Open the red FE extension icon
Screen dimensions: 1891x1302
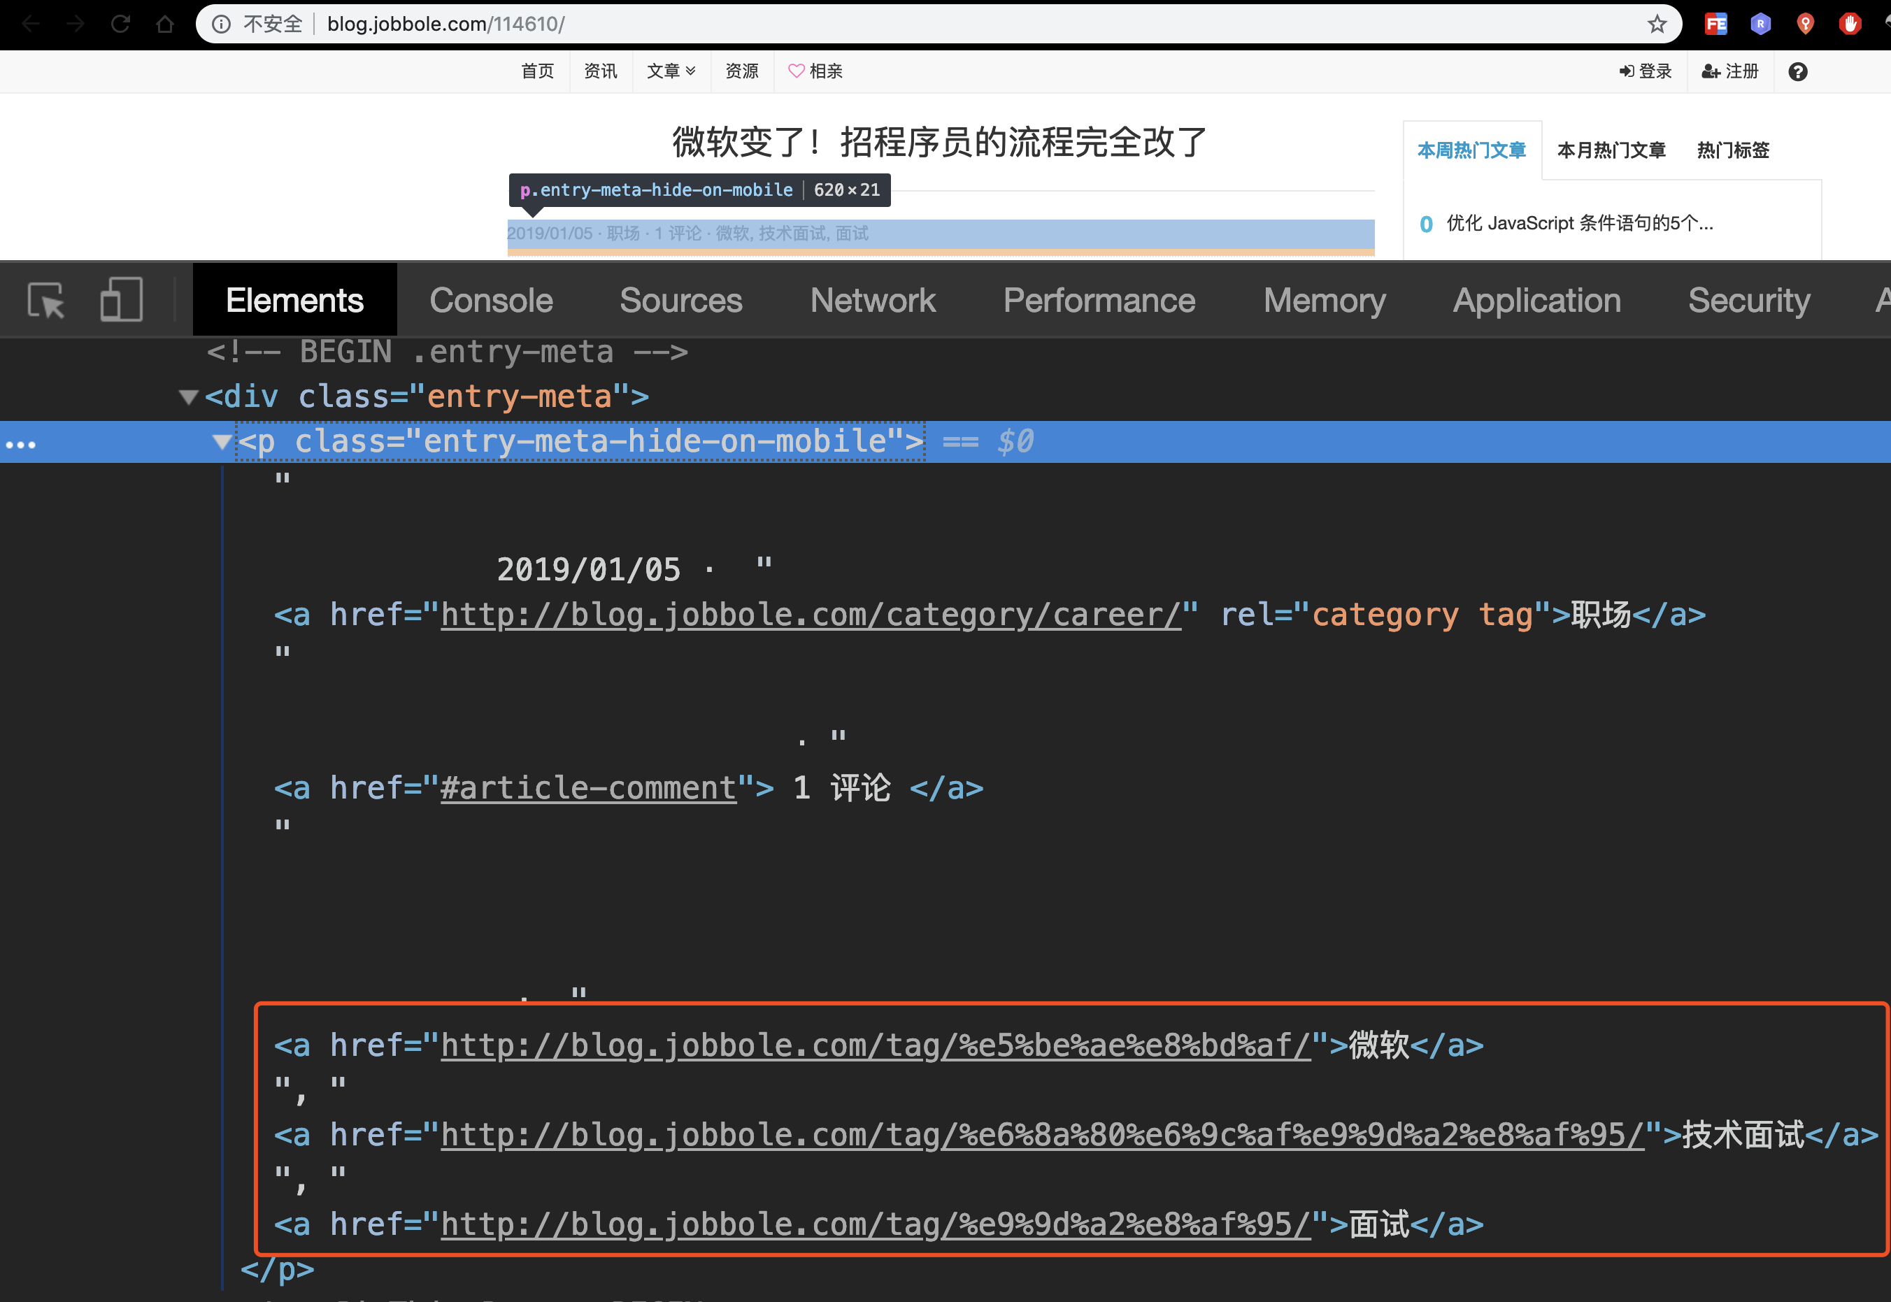(1715, 24)
